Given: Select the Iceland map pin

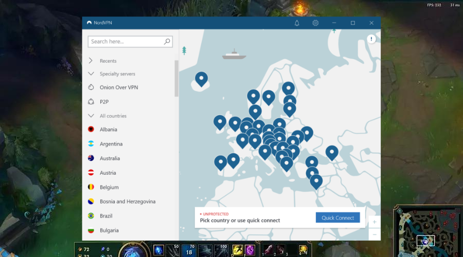Looking at the screenshot, I should coord(202,79).
